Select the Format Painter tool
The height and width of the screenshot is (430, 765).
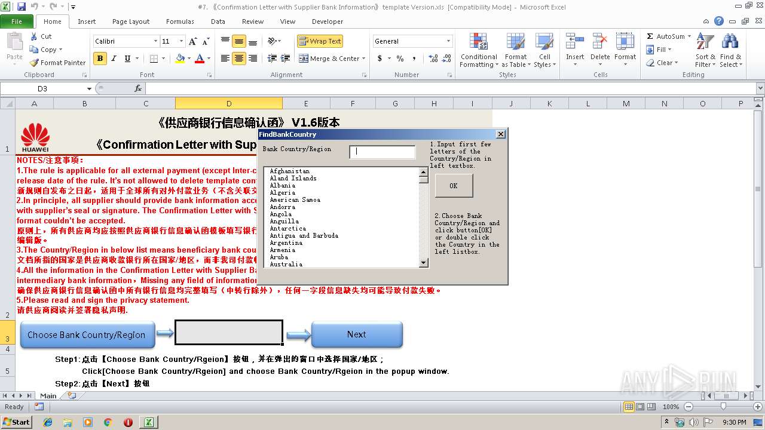coord(58,63)
